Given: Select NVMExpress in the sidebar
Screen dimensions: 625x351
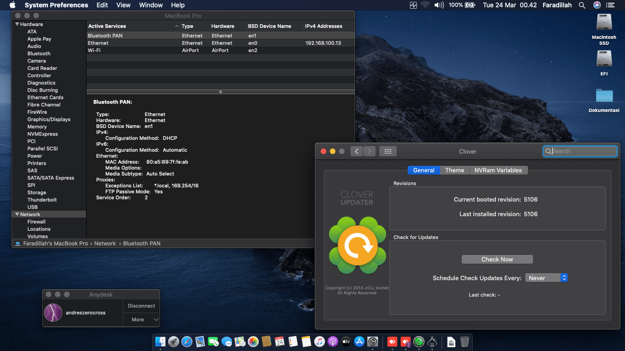Looking at the screenshot, I should [43, 134].
